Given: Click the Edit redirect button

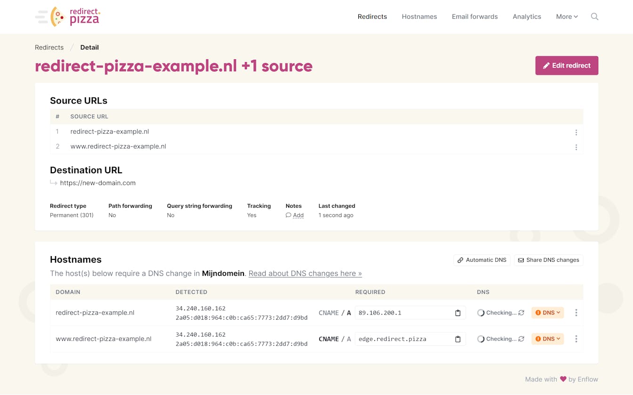Looking at the screenshot, I should tap(567, 65).
